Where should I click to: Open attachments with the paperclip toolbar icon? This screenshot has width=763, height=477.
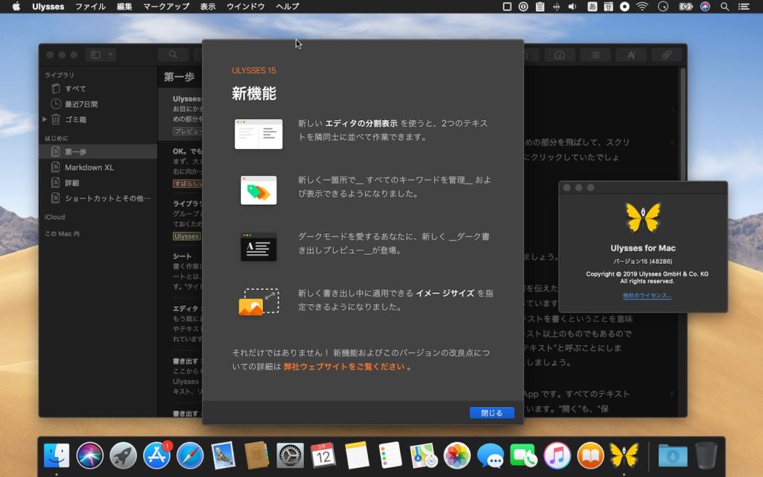point(667,54)
